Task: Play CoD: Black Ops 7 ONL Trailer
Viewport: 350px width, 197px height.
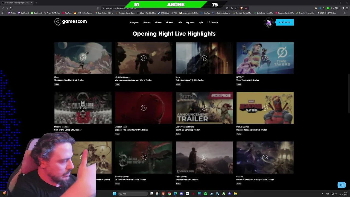Action: 204,58
